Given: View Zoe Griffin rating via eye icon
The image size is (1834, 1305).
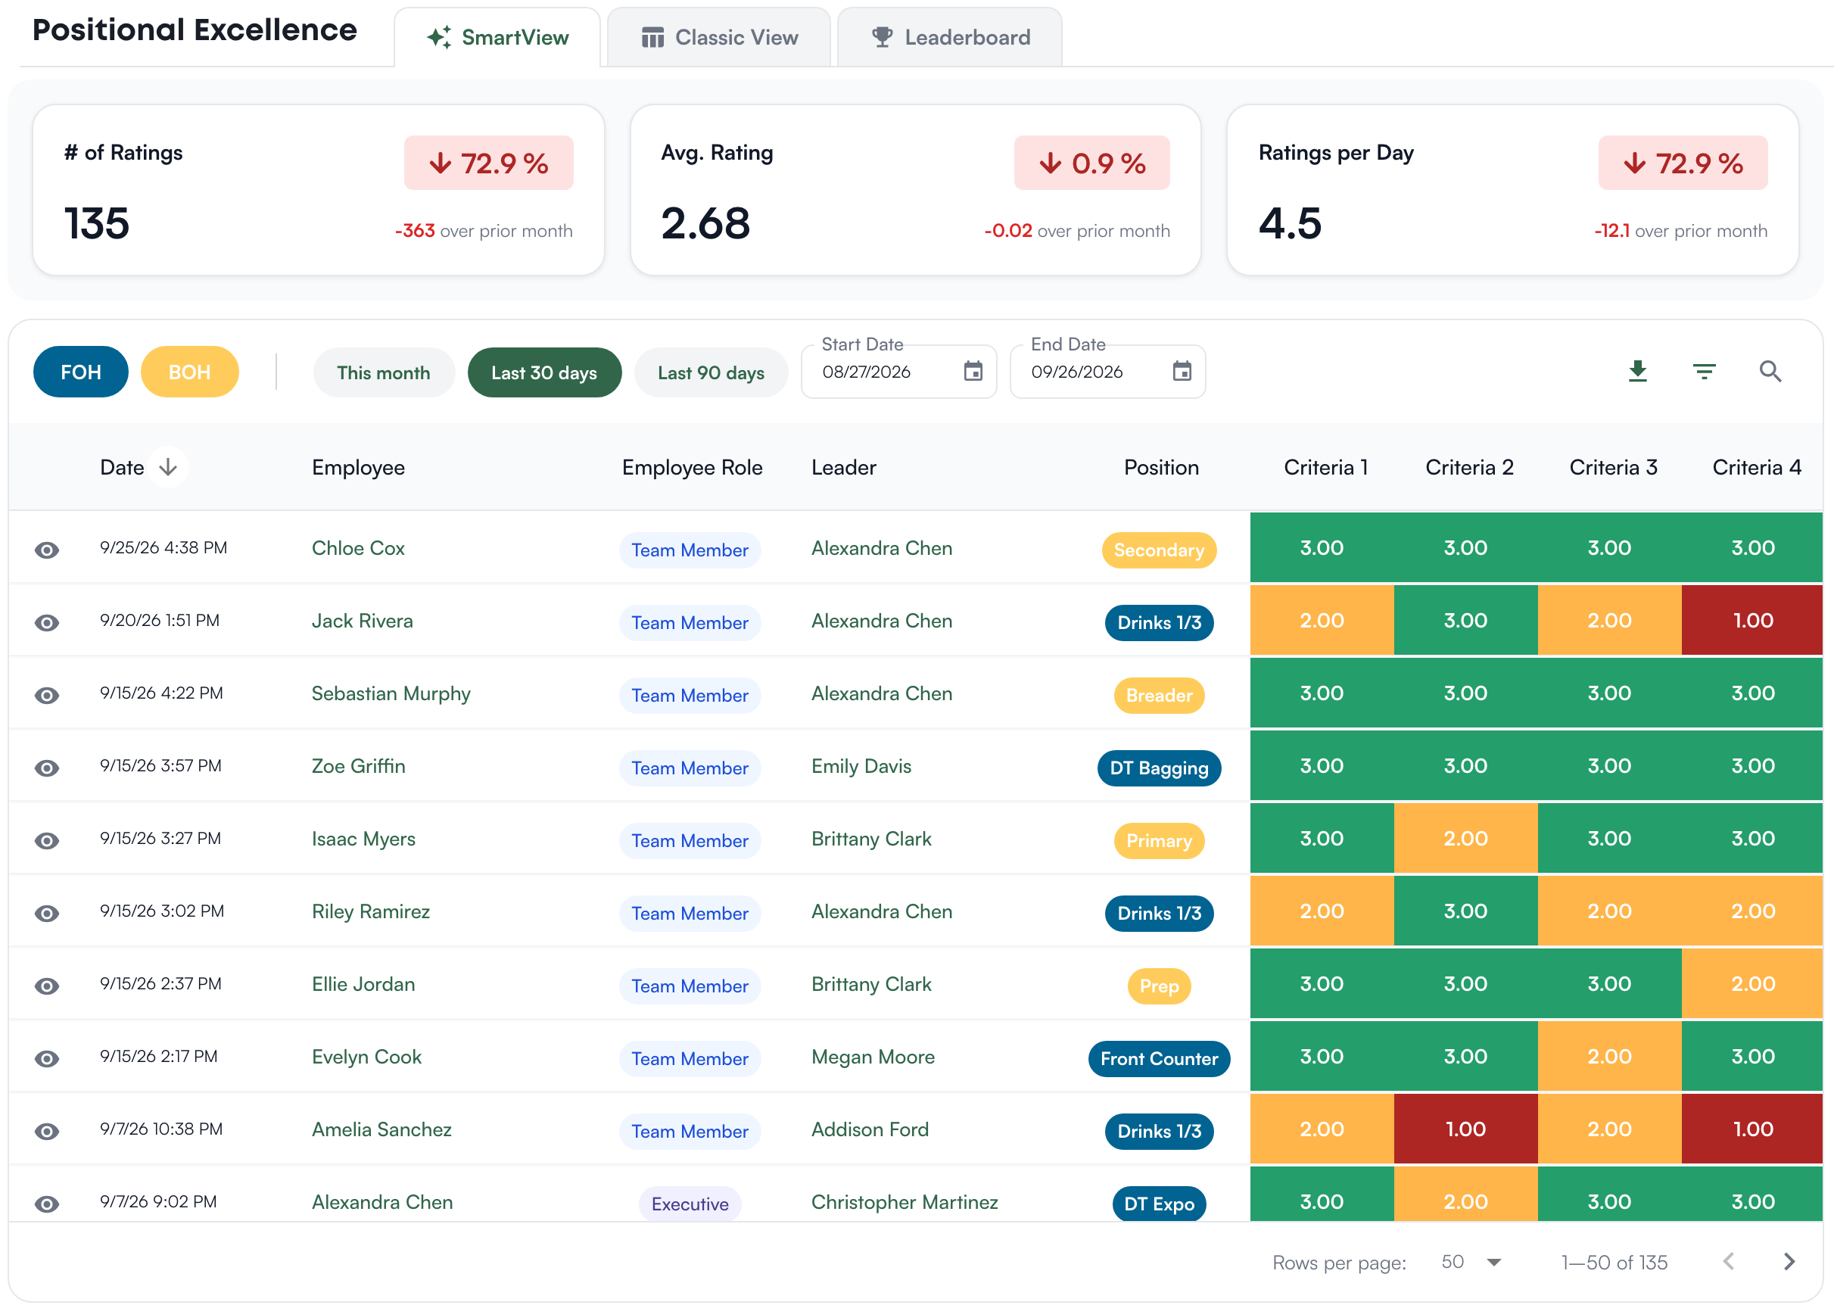Looking at the screenshot, I should (x=47, y=768).
